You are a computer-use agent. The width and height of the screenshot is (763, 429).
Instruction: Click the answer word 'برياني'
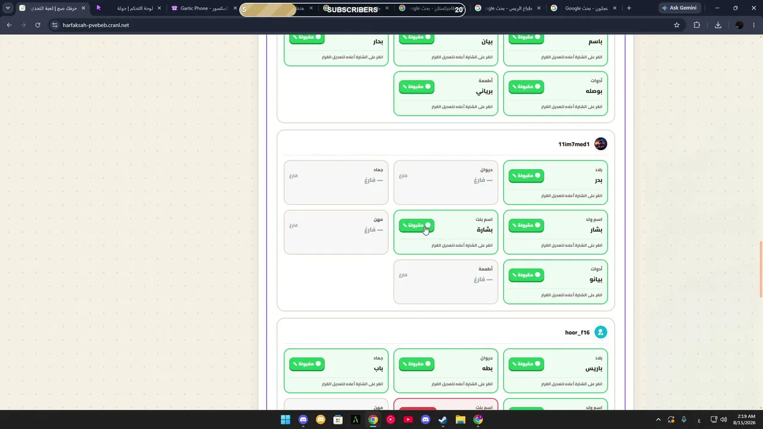tap(484, 92)
